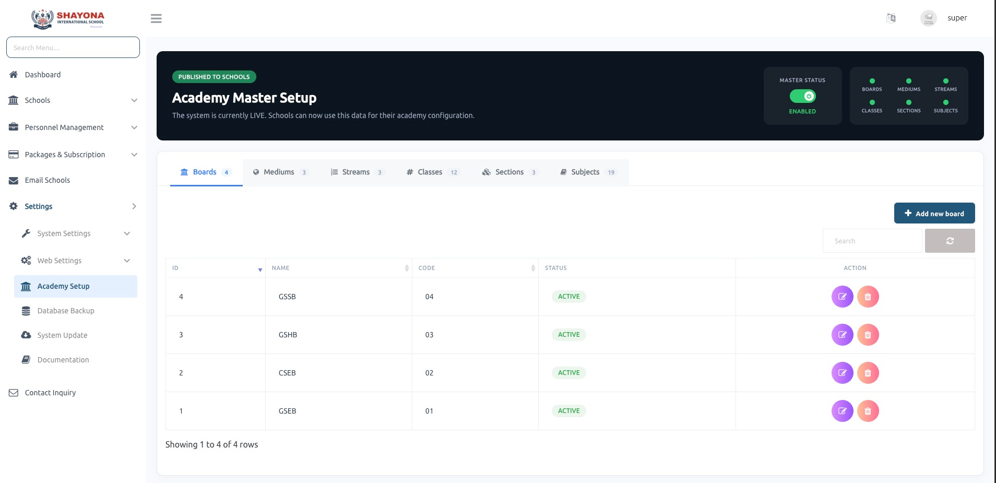Edit the GSHB board row

[x=842, y=335]
